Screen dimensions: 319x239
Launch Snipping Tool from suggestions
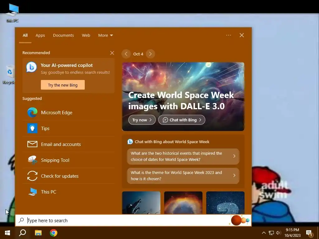(x=69, y=160)
